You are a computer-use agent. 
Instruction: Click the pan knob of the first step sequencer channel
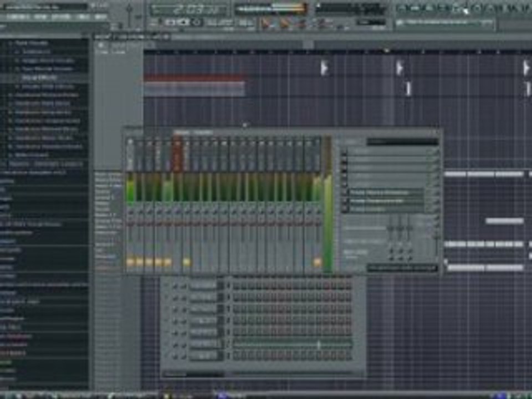tap(176, 287)
